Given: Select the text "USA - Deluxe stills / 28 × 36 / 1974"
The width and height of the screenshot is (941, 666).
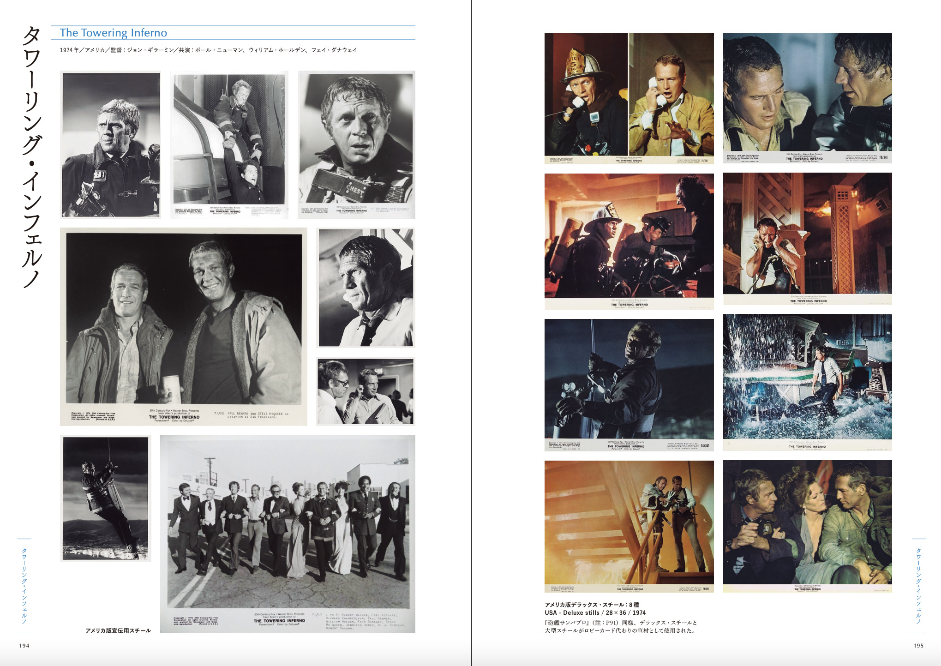Looking at the screenshot, I should coord(595,613).
